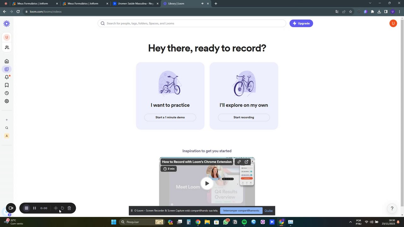Click the plus icon in the sidebar
This screenshot has width=404, height=227.
point(7,120)
